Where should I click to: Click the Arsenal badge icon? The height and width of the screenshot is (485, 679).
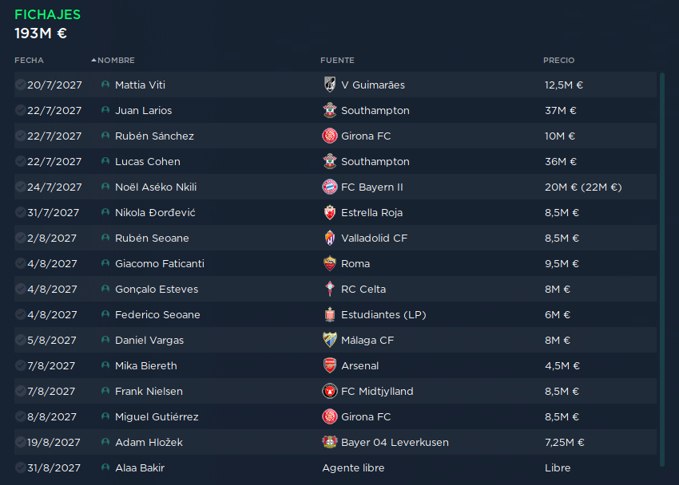(x=330, y=365)
